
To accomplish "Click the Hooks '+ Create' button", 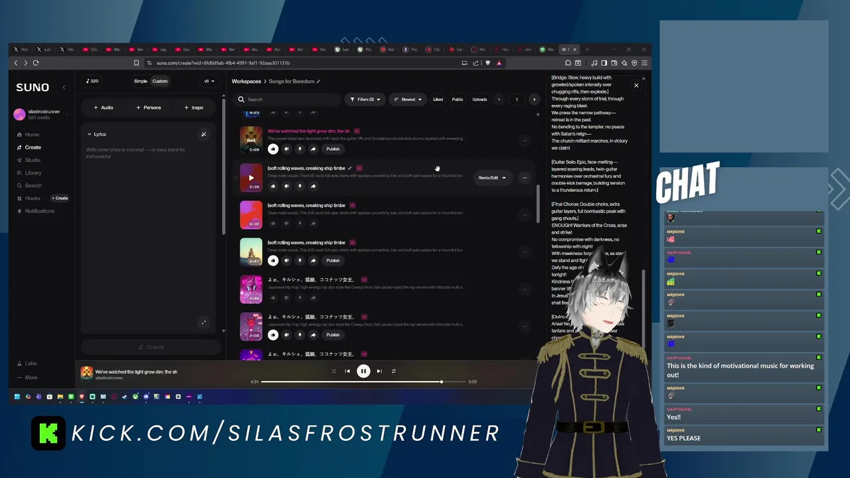I will (60, 199).
